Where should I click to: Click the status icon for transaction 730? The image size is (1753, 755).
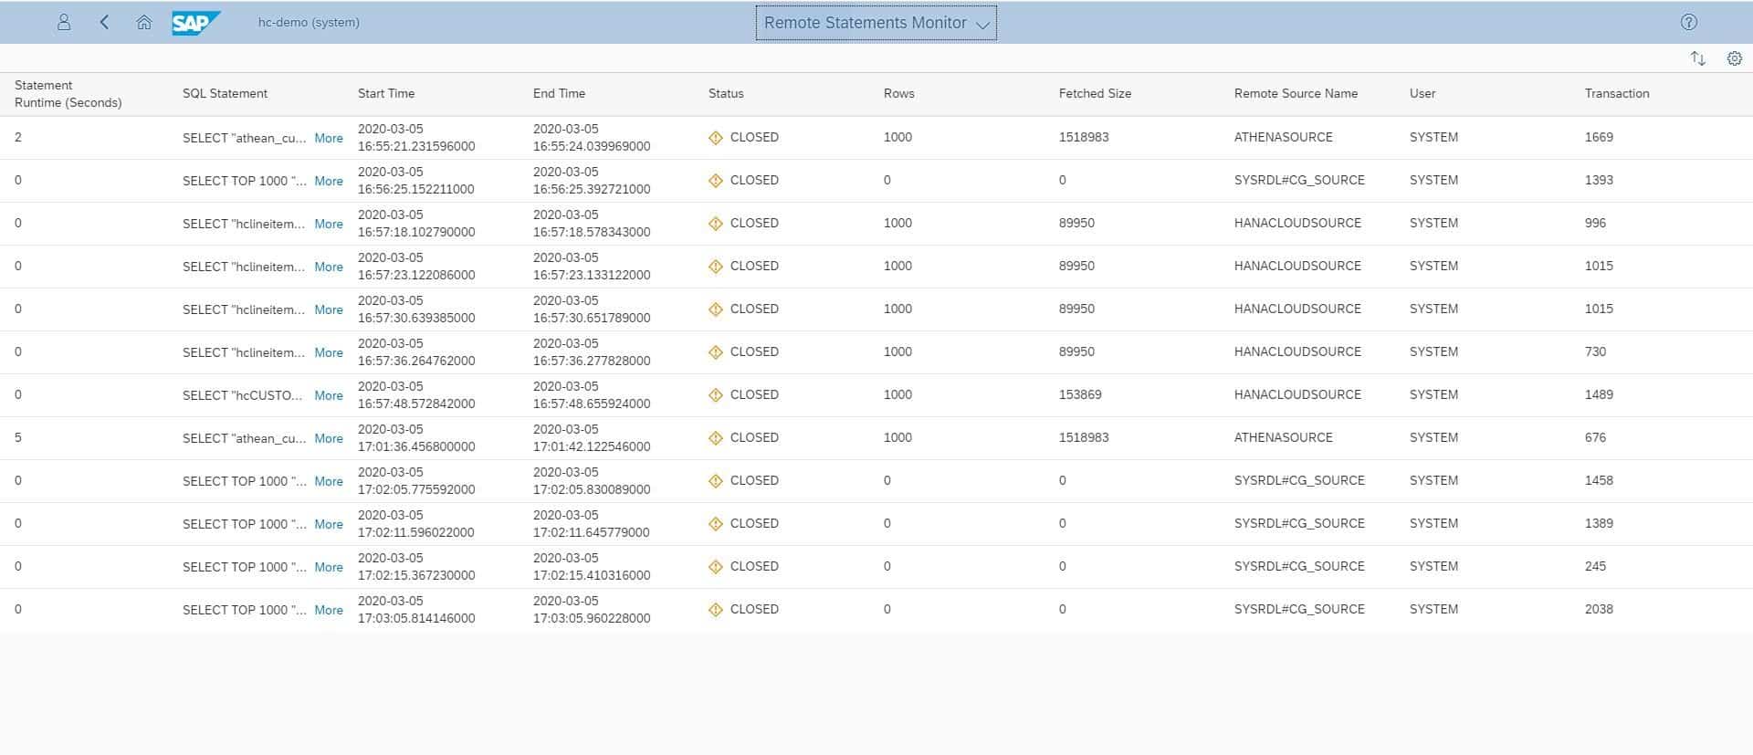(x=716, y=352)
